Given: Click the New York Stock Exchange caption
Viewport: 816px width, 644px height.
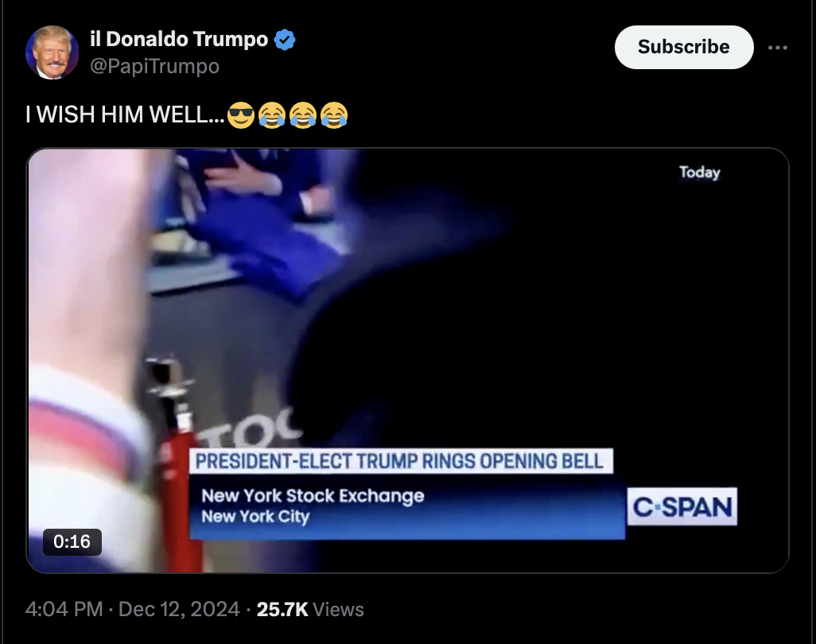Looking at the screenshot, I should [313, 496].
